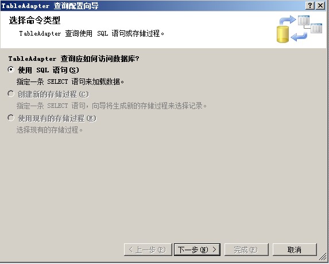Pick the 使用现有的存储过程 radio option
The image size is (329, 264).
(x=11, y=118)
